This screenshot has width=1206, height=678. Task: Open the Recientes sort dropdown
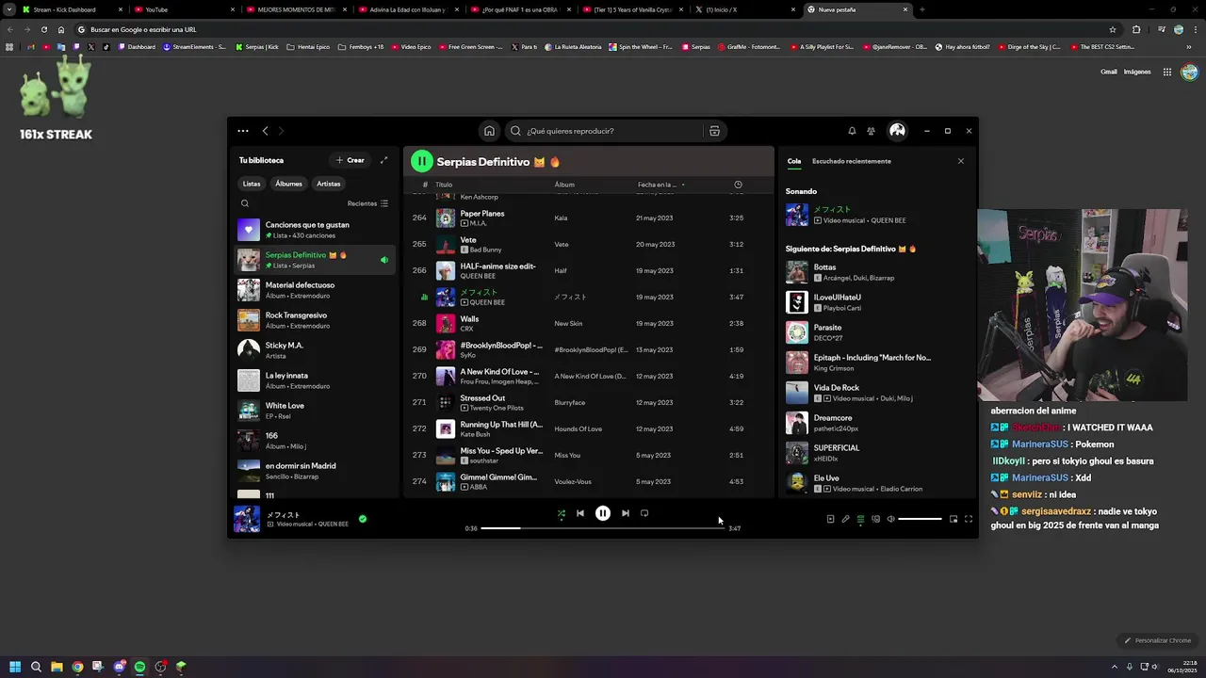click(x=367, y=203)
